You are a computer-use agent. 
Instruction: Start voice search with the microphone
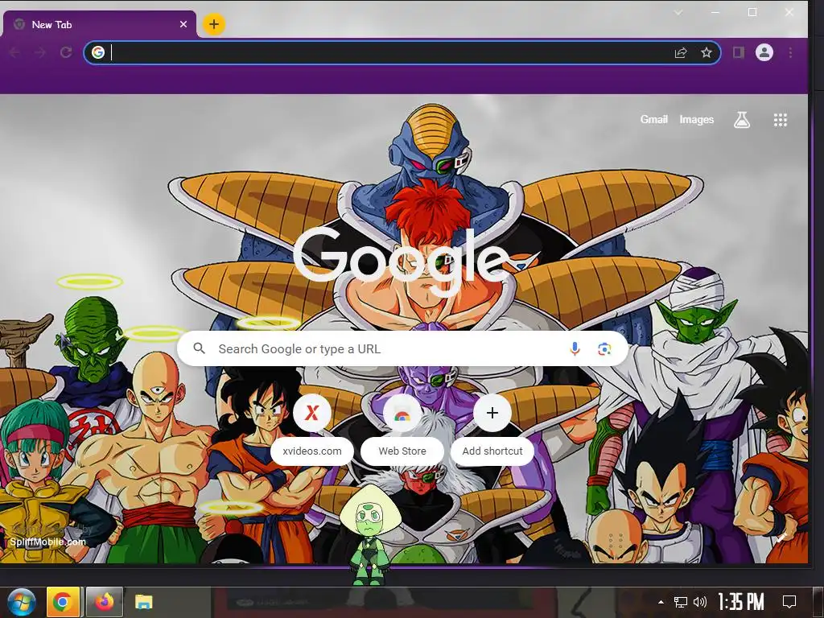point(575,348)
